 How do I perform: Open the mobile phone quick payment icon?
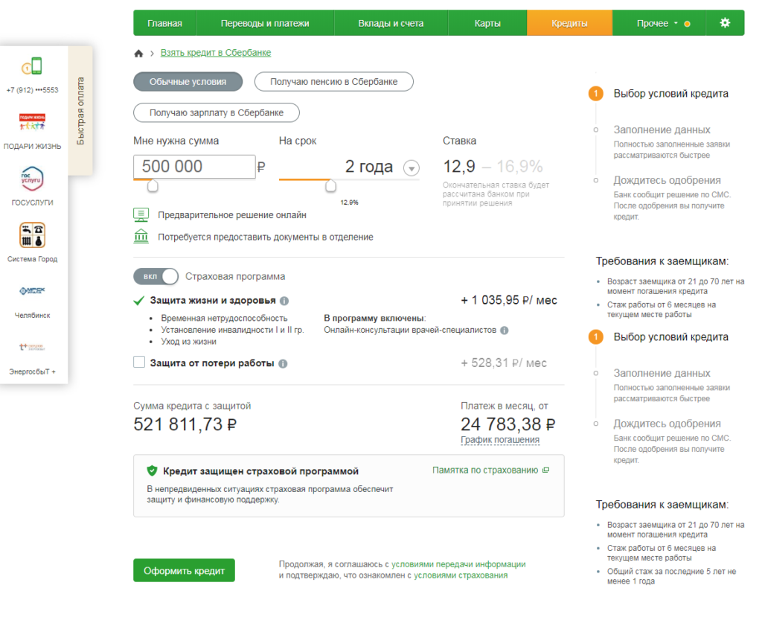(x=32, y=67)
